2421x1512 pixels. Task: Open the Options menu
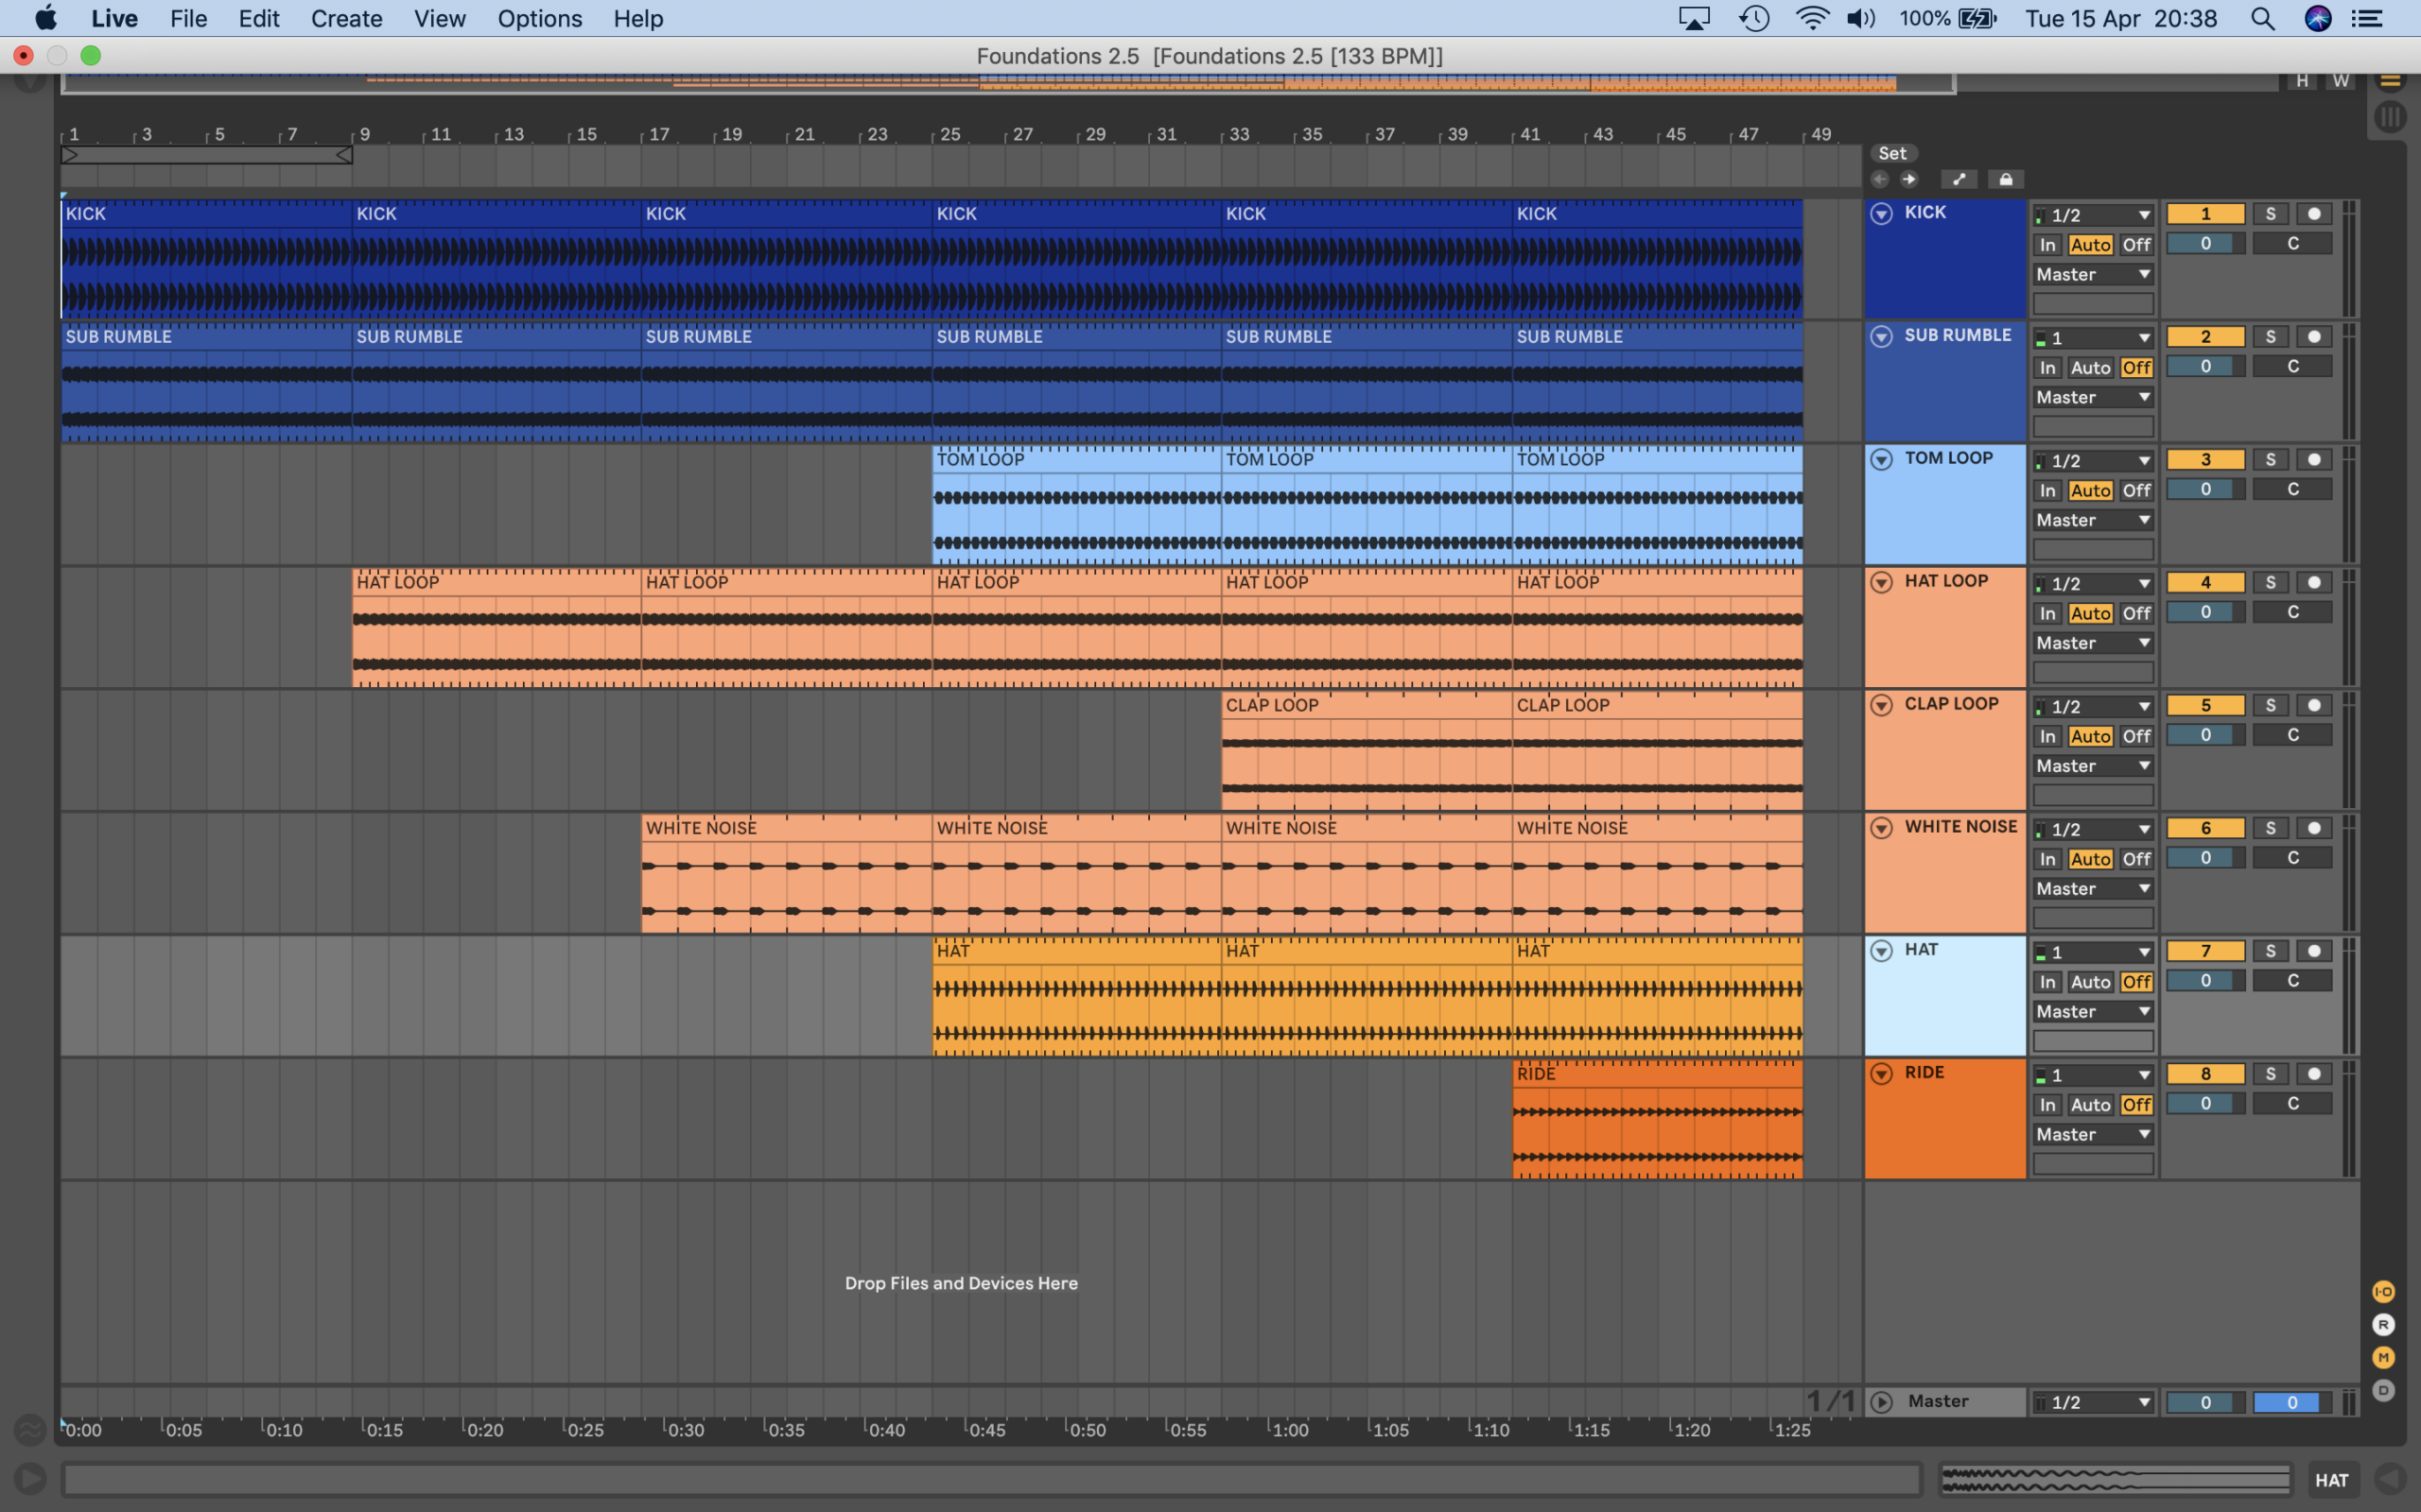[539, 19]
